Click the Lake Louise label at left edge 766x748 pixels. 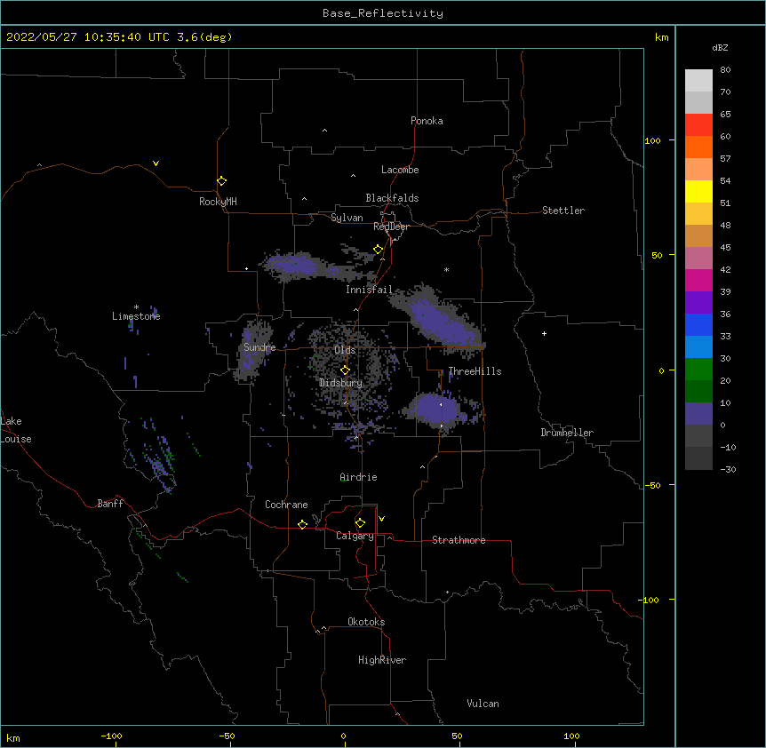(x=16, y=430)
